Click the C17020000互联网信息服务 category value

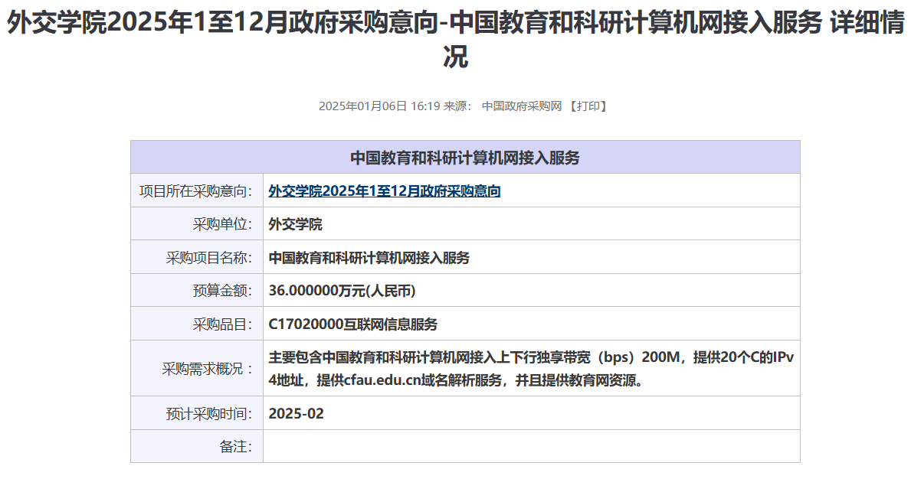tap(352, 324)
